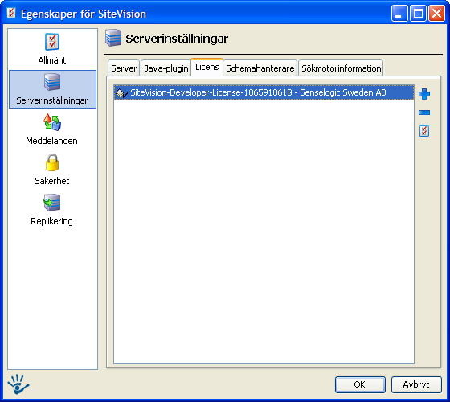Open the Allmänt settings section
450x402 pixels.
52,49
